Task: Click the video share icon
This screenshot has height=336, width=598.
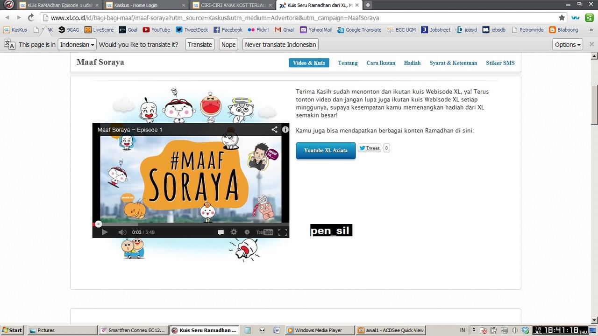Action: (275, 130)
